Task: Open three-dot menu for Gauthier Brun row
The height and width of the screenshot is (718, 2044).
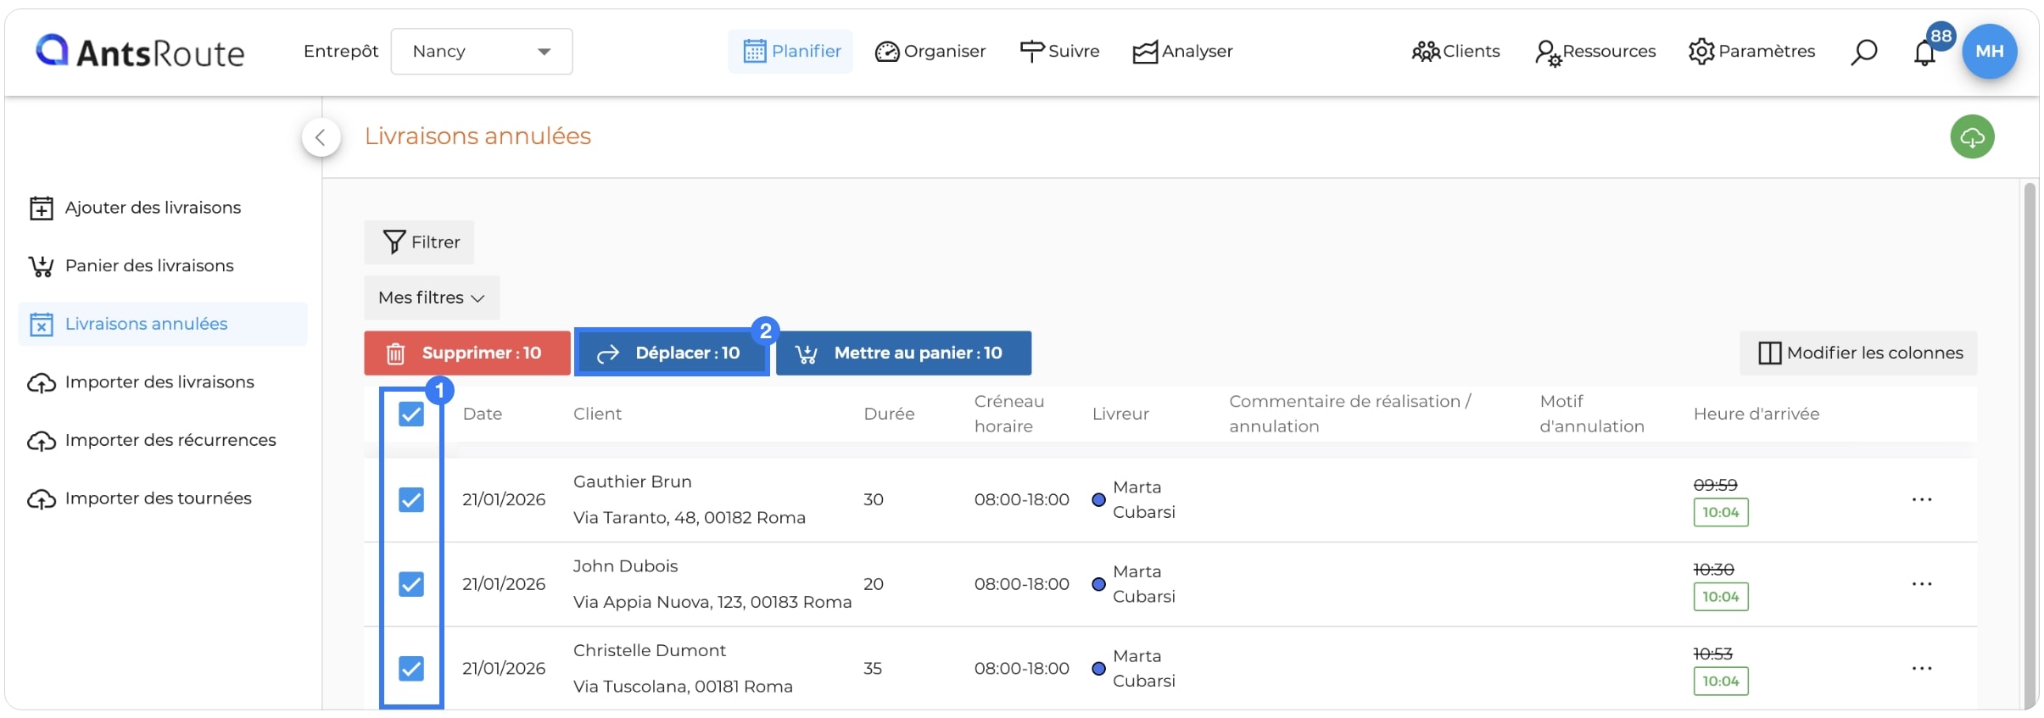Action: [x=1922, y=499]
